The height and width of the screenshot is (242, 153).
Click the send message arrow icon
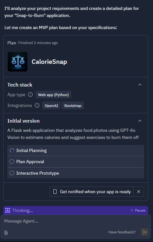(x=145, y=232)
